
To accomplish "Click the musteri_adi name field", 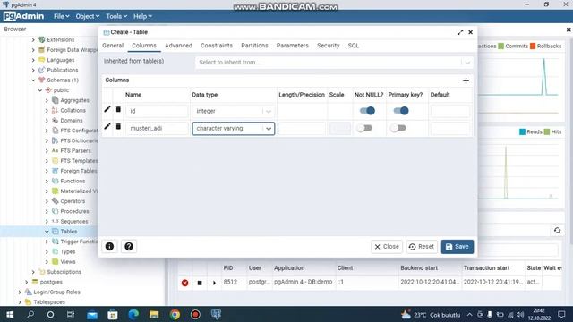I will point(157,129).
